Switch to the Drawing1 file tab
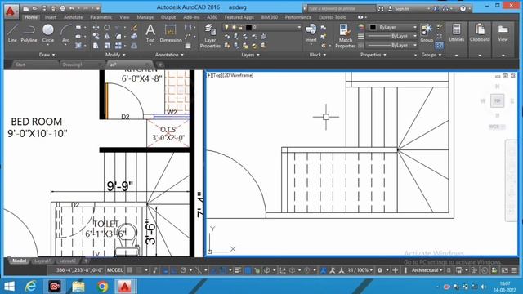Viewport: 523px width, 294px height. [72, 65]
